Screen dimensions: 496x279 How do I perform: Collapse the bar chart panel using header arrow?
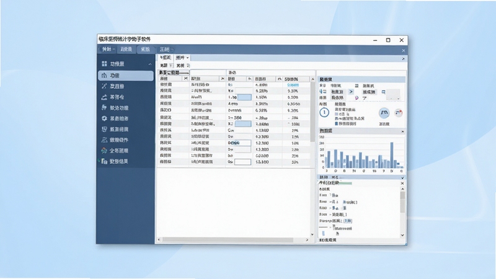click(402, 131)
